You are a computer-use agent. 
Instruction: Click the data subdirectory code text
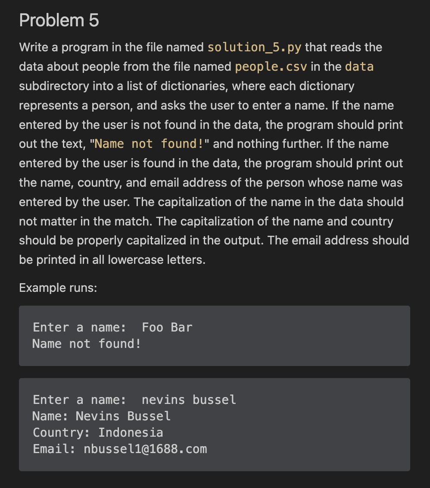point(359,66)
